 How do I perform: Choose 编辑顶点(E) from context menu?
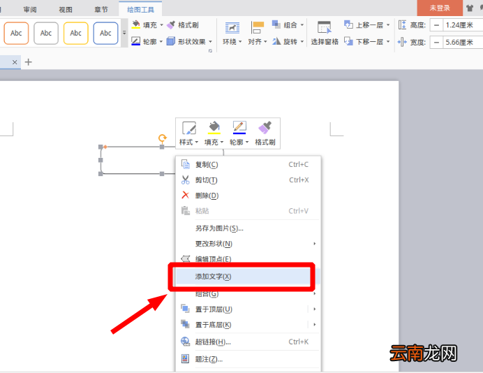[x=248, y=258]
